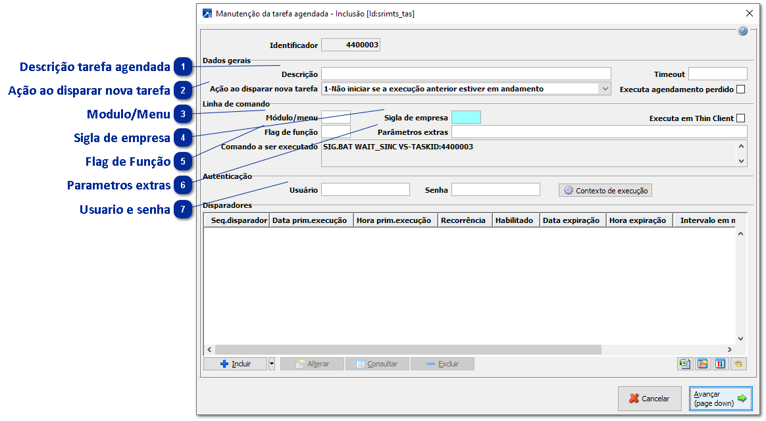Click the color palette icon

click(738, 364)
